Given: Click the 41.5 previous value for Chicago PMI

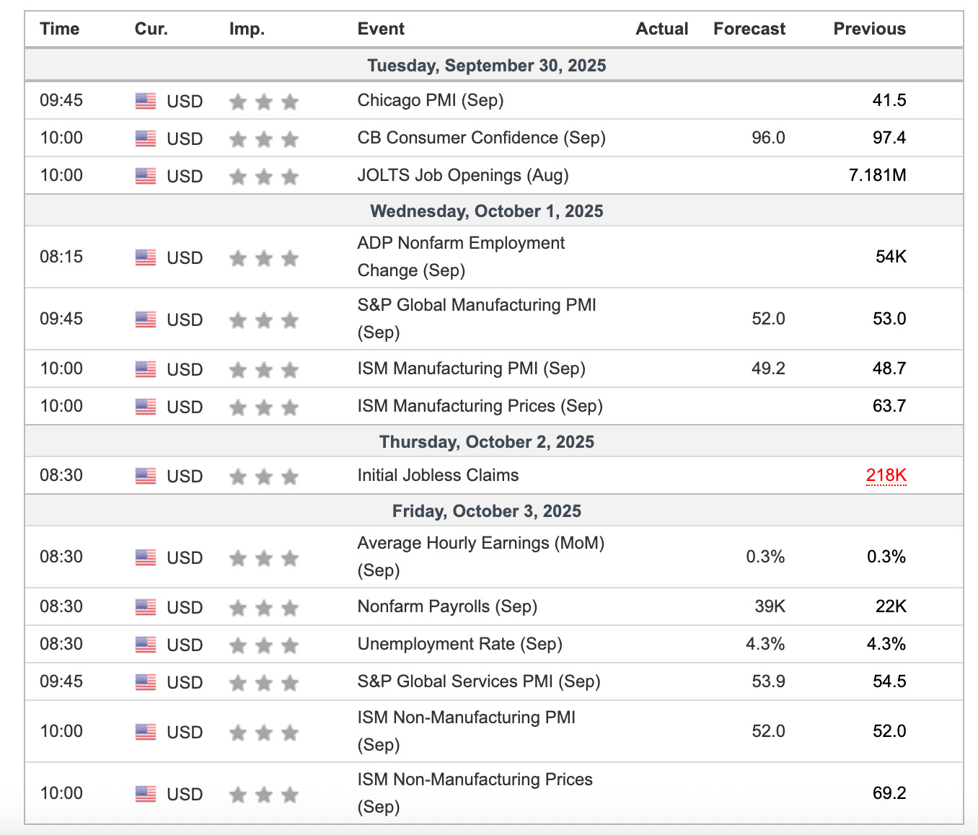Looking at the screenshot, I should pyautogui.click(x=889, y=100).
